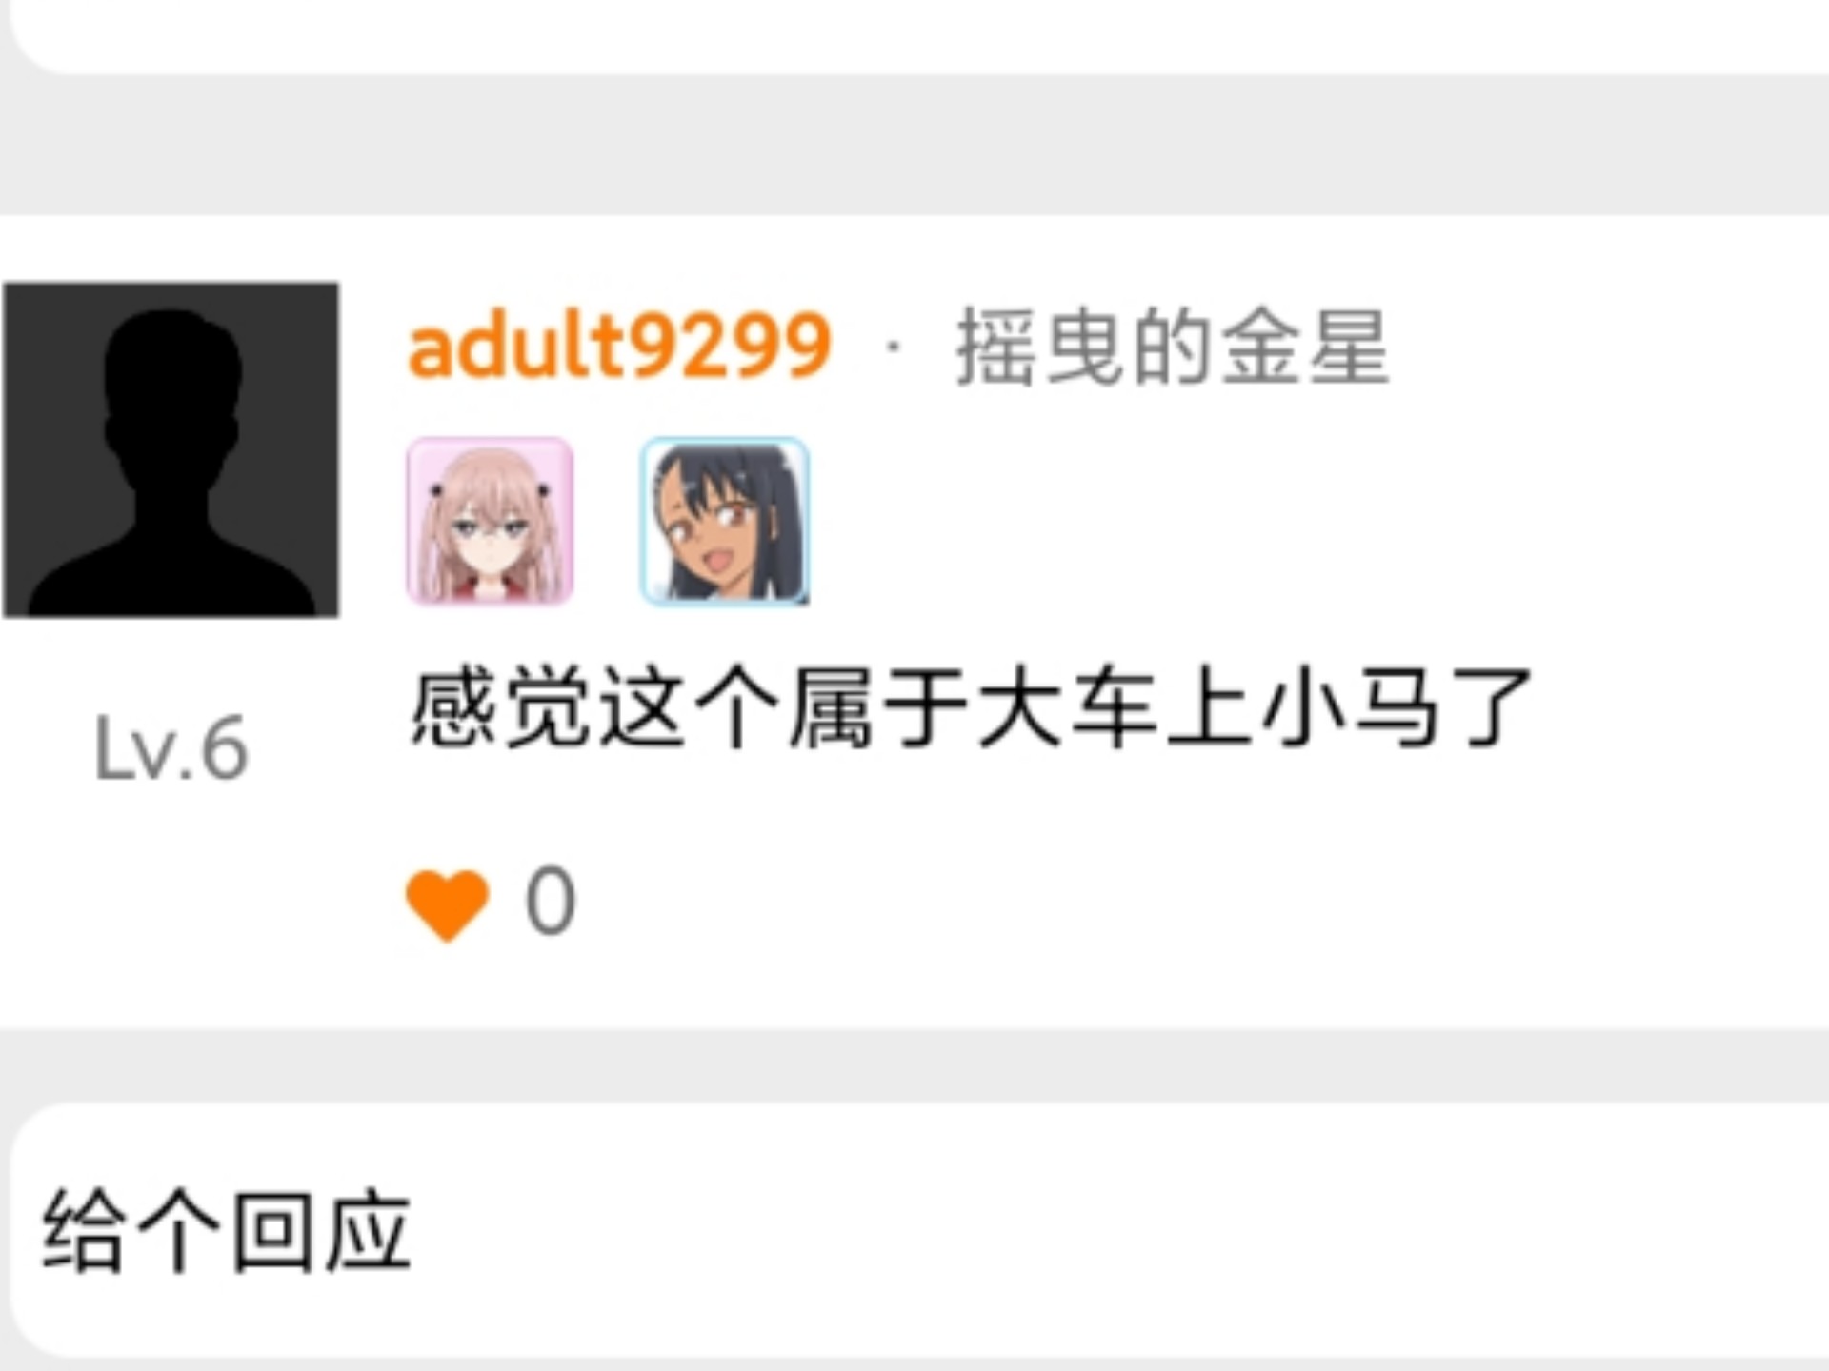Like the comment with the orange heart
Screen dimensions: 1829x1371
pos(447,904)
